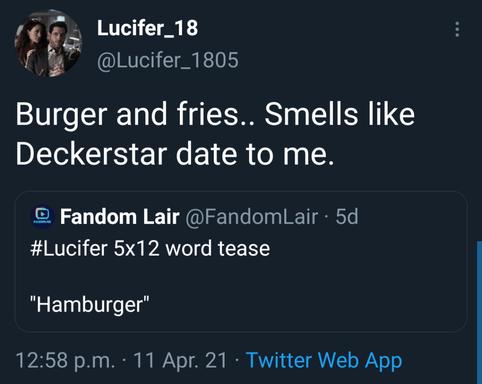Select the Fandom Lair account name
Image resolution: width=482 pixels, height=384 pixels.
coord(120,217)
